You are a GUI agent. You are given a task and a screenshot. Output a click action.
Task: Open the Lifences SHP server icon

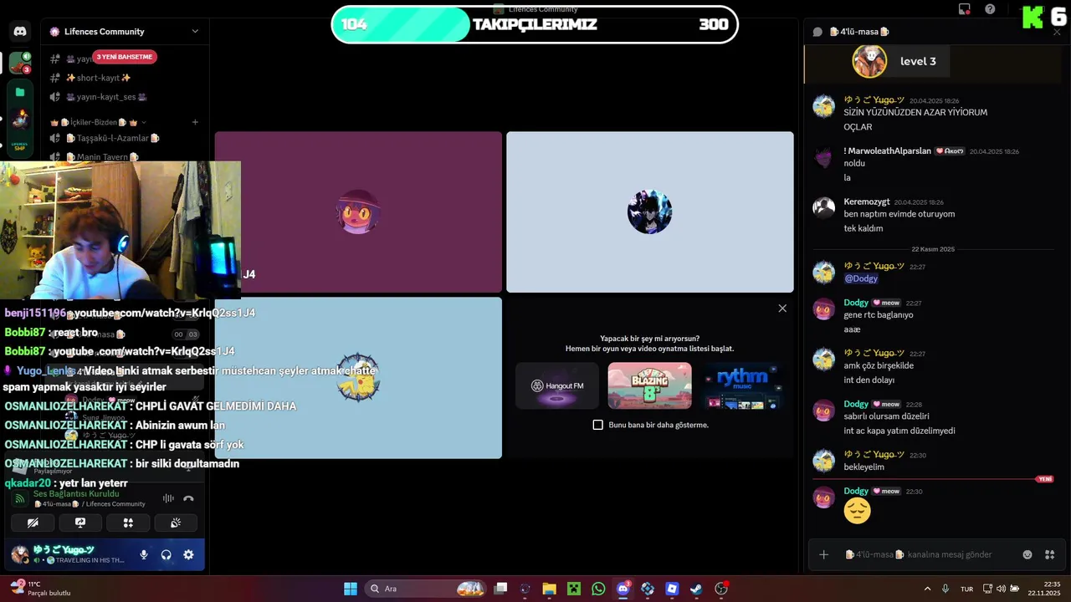[x=20, y=146]
